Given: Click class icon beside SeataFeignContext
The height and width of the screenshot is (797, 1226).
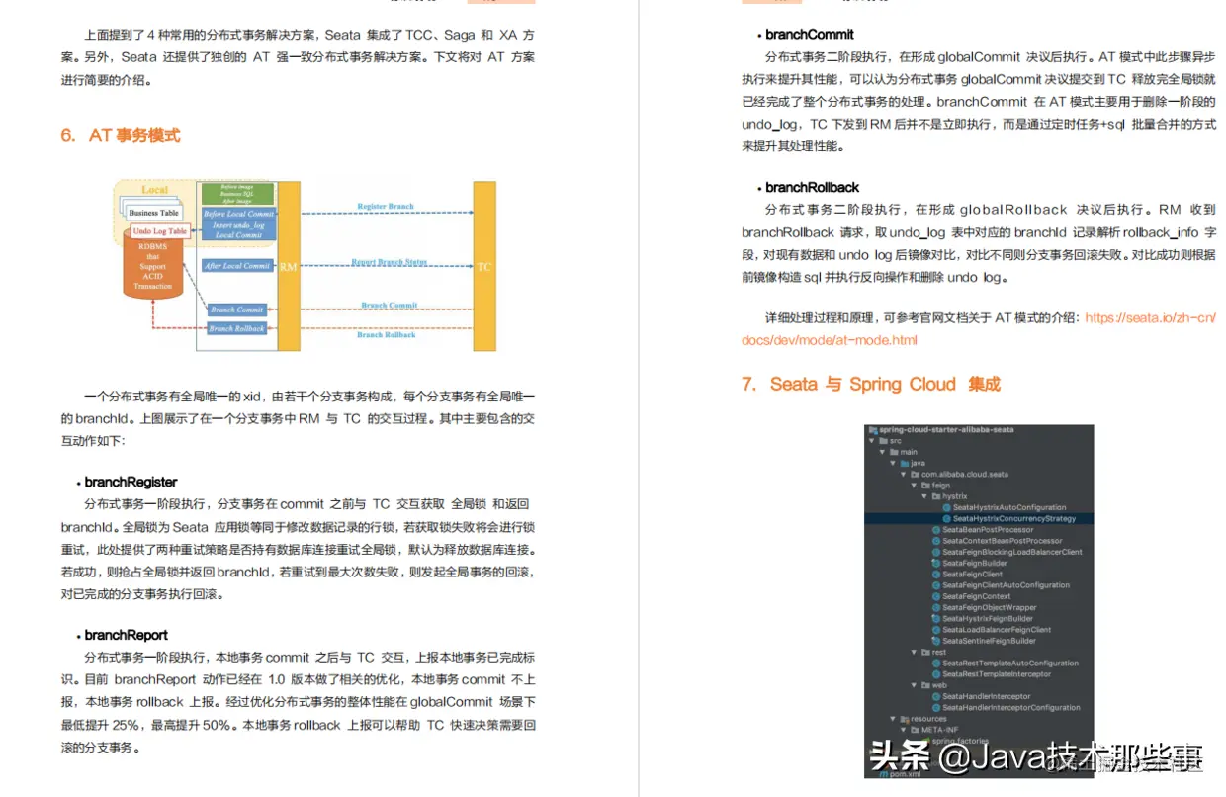Looking at the screenshot, I should click(936, 596).
